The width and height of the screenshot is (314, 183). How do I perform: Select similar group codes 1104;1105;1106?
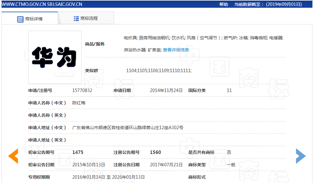[159, 71]
